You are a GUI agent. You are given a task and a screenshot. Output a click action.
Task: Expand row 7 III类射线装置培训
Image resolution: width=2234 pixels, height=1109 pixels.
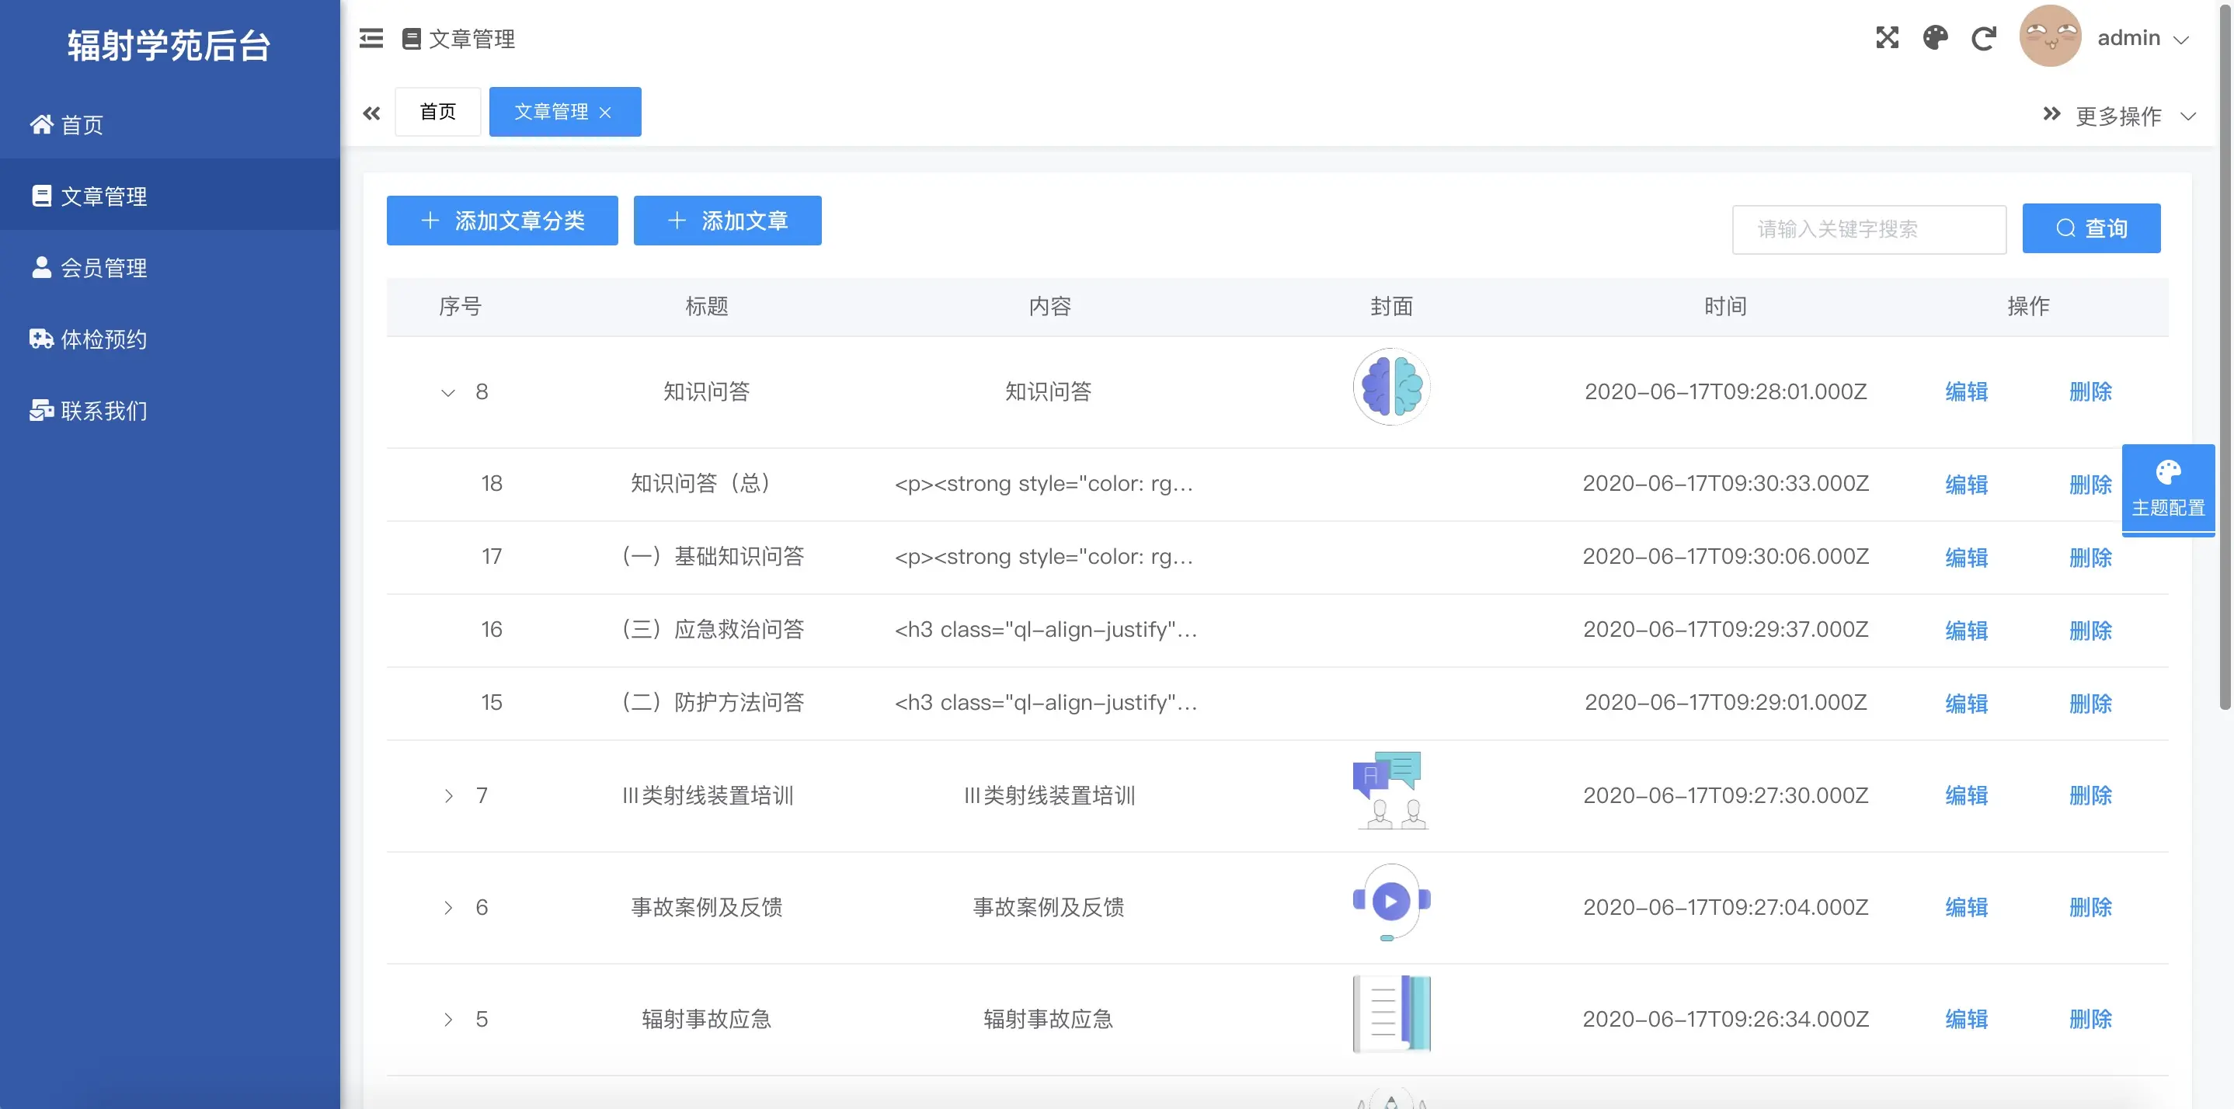tap(447, 796)
